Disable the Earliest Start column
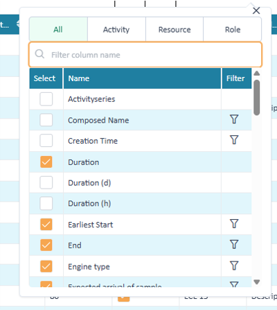This screenshot has height=310, width=277. pyautogui.click(x=46, y=225)
